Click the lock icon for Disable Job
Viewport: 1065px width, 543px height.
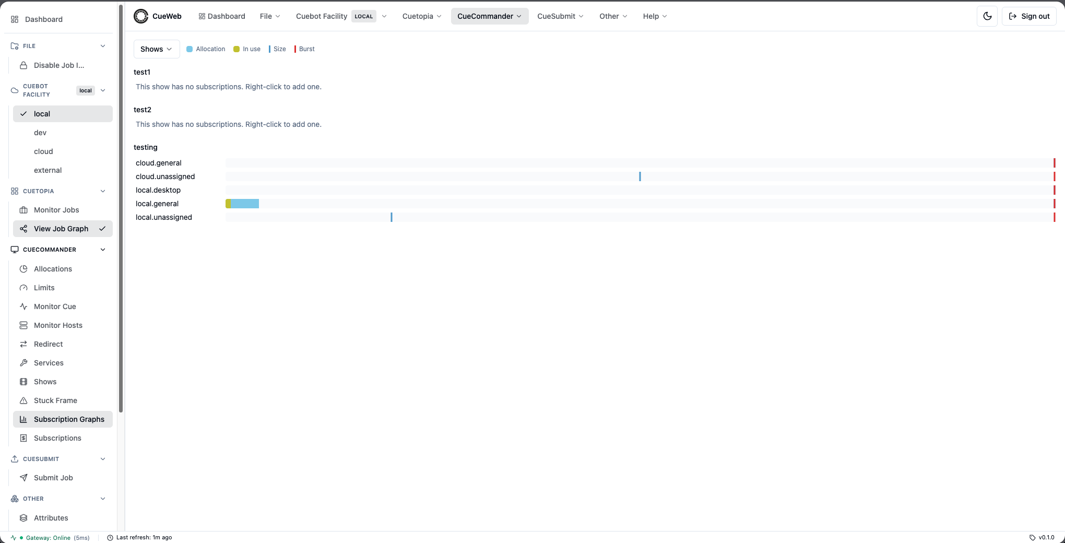pyautogui.click(x=23, y=65)
